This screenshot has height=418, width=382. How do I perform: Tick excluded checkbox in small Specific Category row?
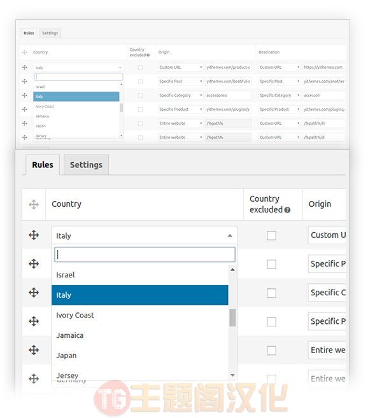tap(140, 95)
